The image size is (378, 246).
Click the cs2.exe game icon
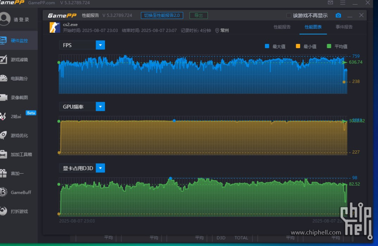55,27
